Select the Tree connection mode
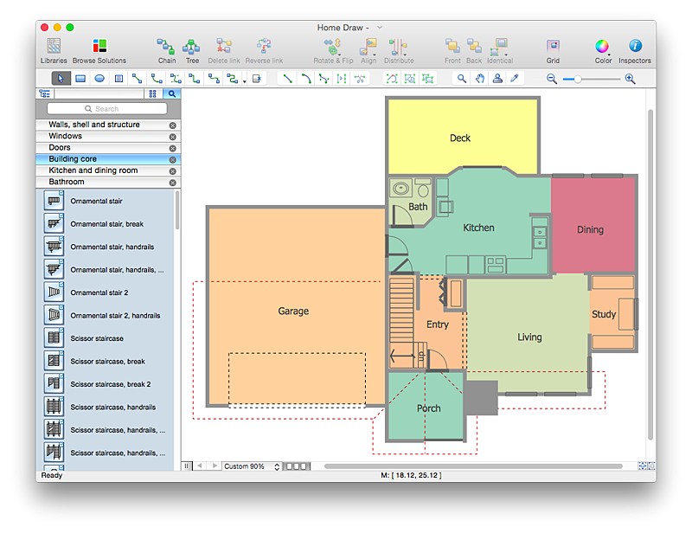This screenshot has height=533, width=692. (x=191, y=48)
